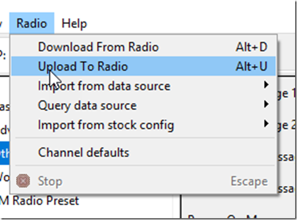Open the Help menu
Screen dimensions: 297x220
[x=74, y=23]
